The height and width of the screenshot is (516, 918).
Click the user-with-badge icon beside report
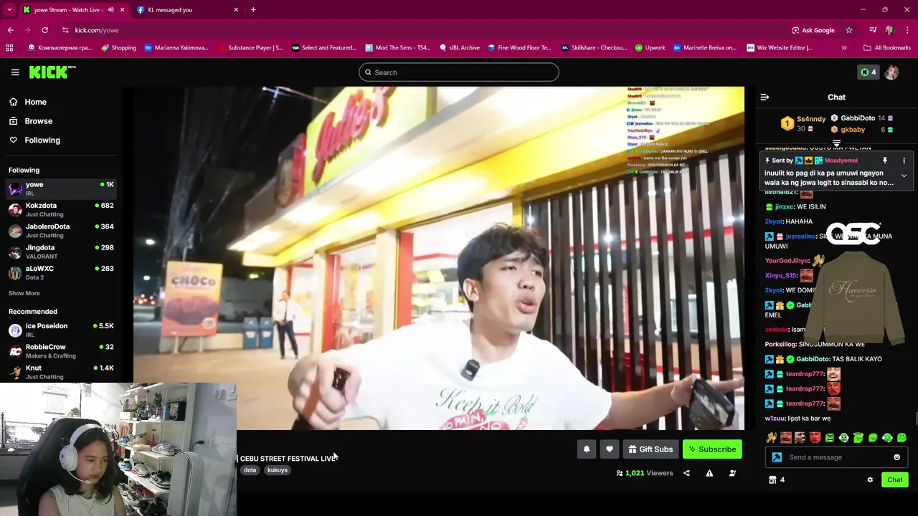732,473
